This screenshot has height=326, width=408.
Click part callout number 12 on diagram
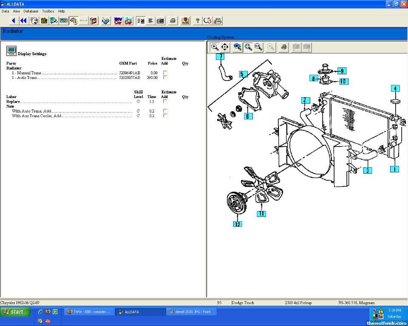tap(237, 224)
